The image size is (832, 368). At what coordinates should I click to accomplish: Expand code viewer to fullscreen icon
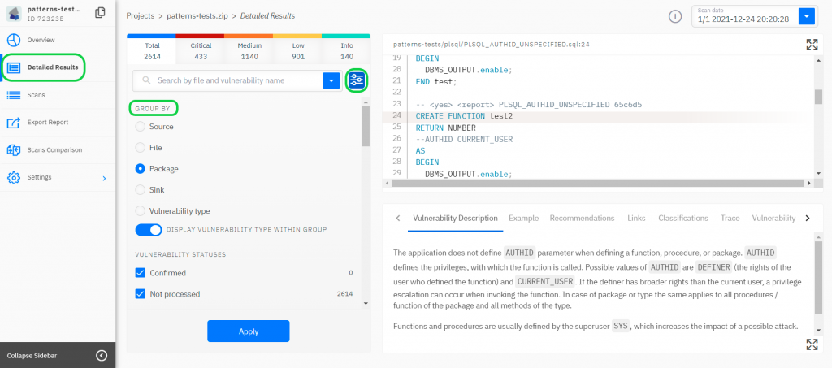(x=812, y=45)
